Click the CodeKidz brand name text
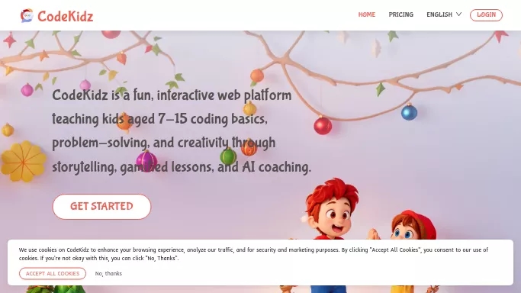Screen dimensions: 521x293 [66, 16]
